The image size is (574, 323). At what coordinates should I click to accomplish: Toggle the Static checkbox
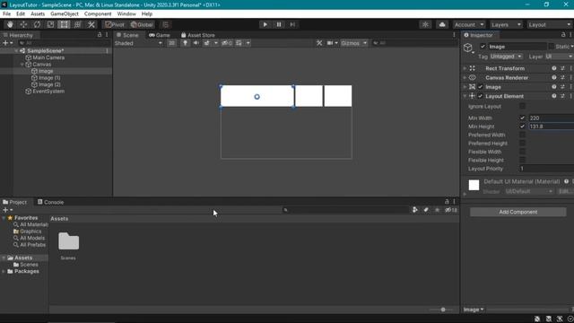click(551, 47)
